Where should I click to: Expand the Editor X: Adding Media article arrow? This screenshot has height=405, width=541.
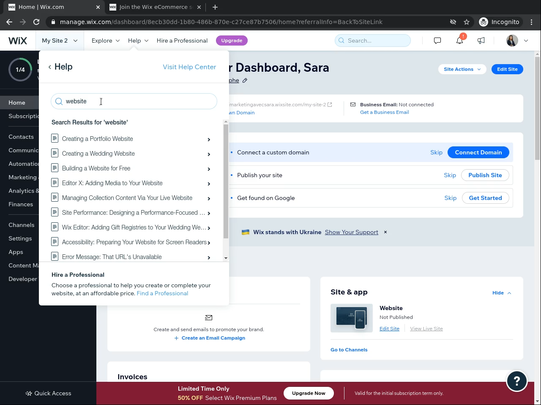click(209, 184)
